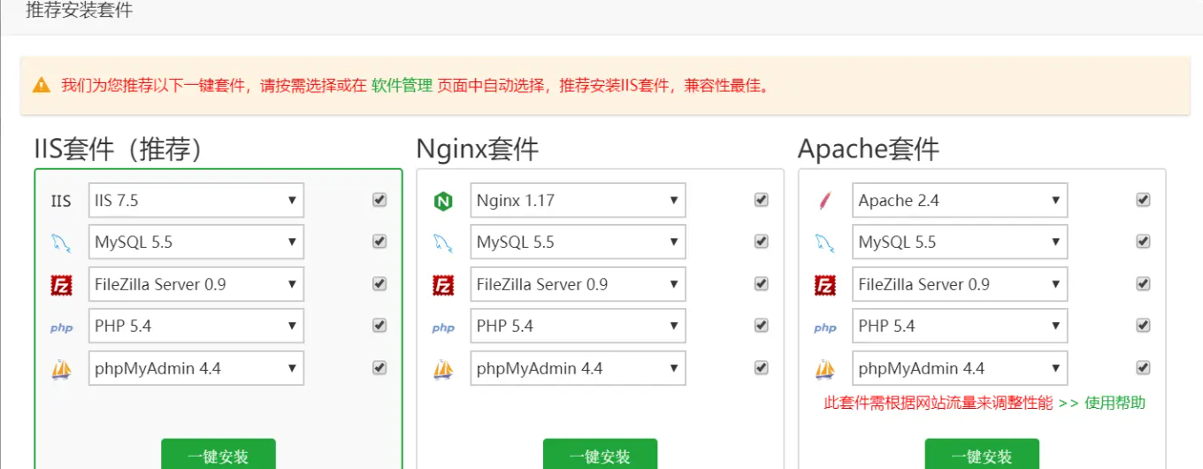Uncheck FileZilla Server checkbox in Apache suite

tap(1143, 284)
